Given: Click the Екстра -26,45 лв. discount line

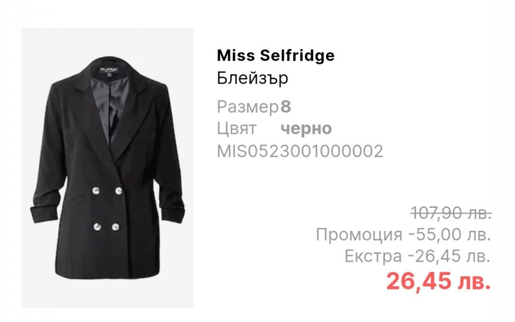Looking at the screenshot, I should click(418, 256).
